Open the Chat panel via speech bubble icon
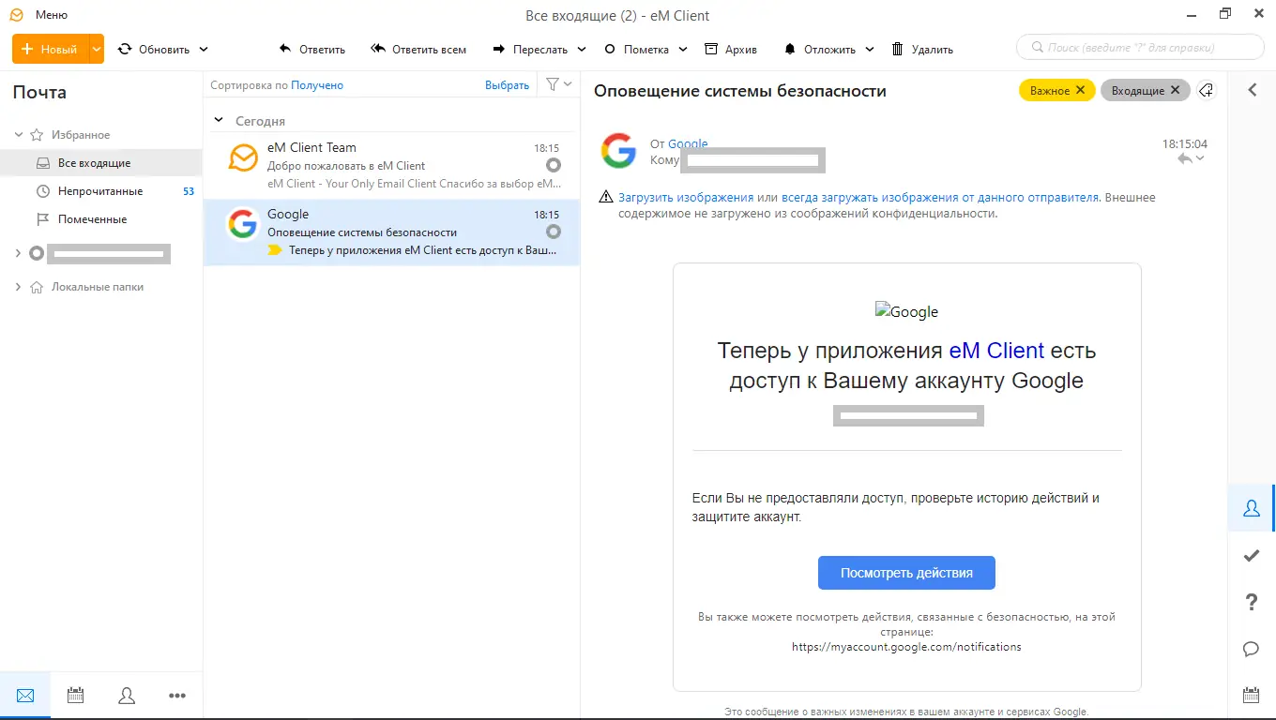 point(1251,649)
